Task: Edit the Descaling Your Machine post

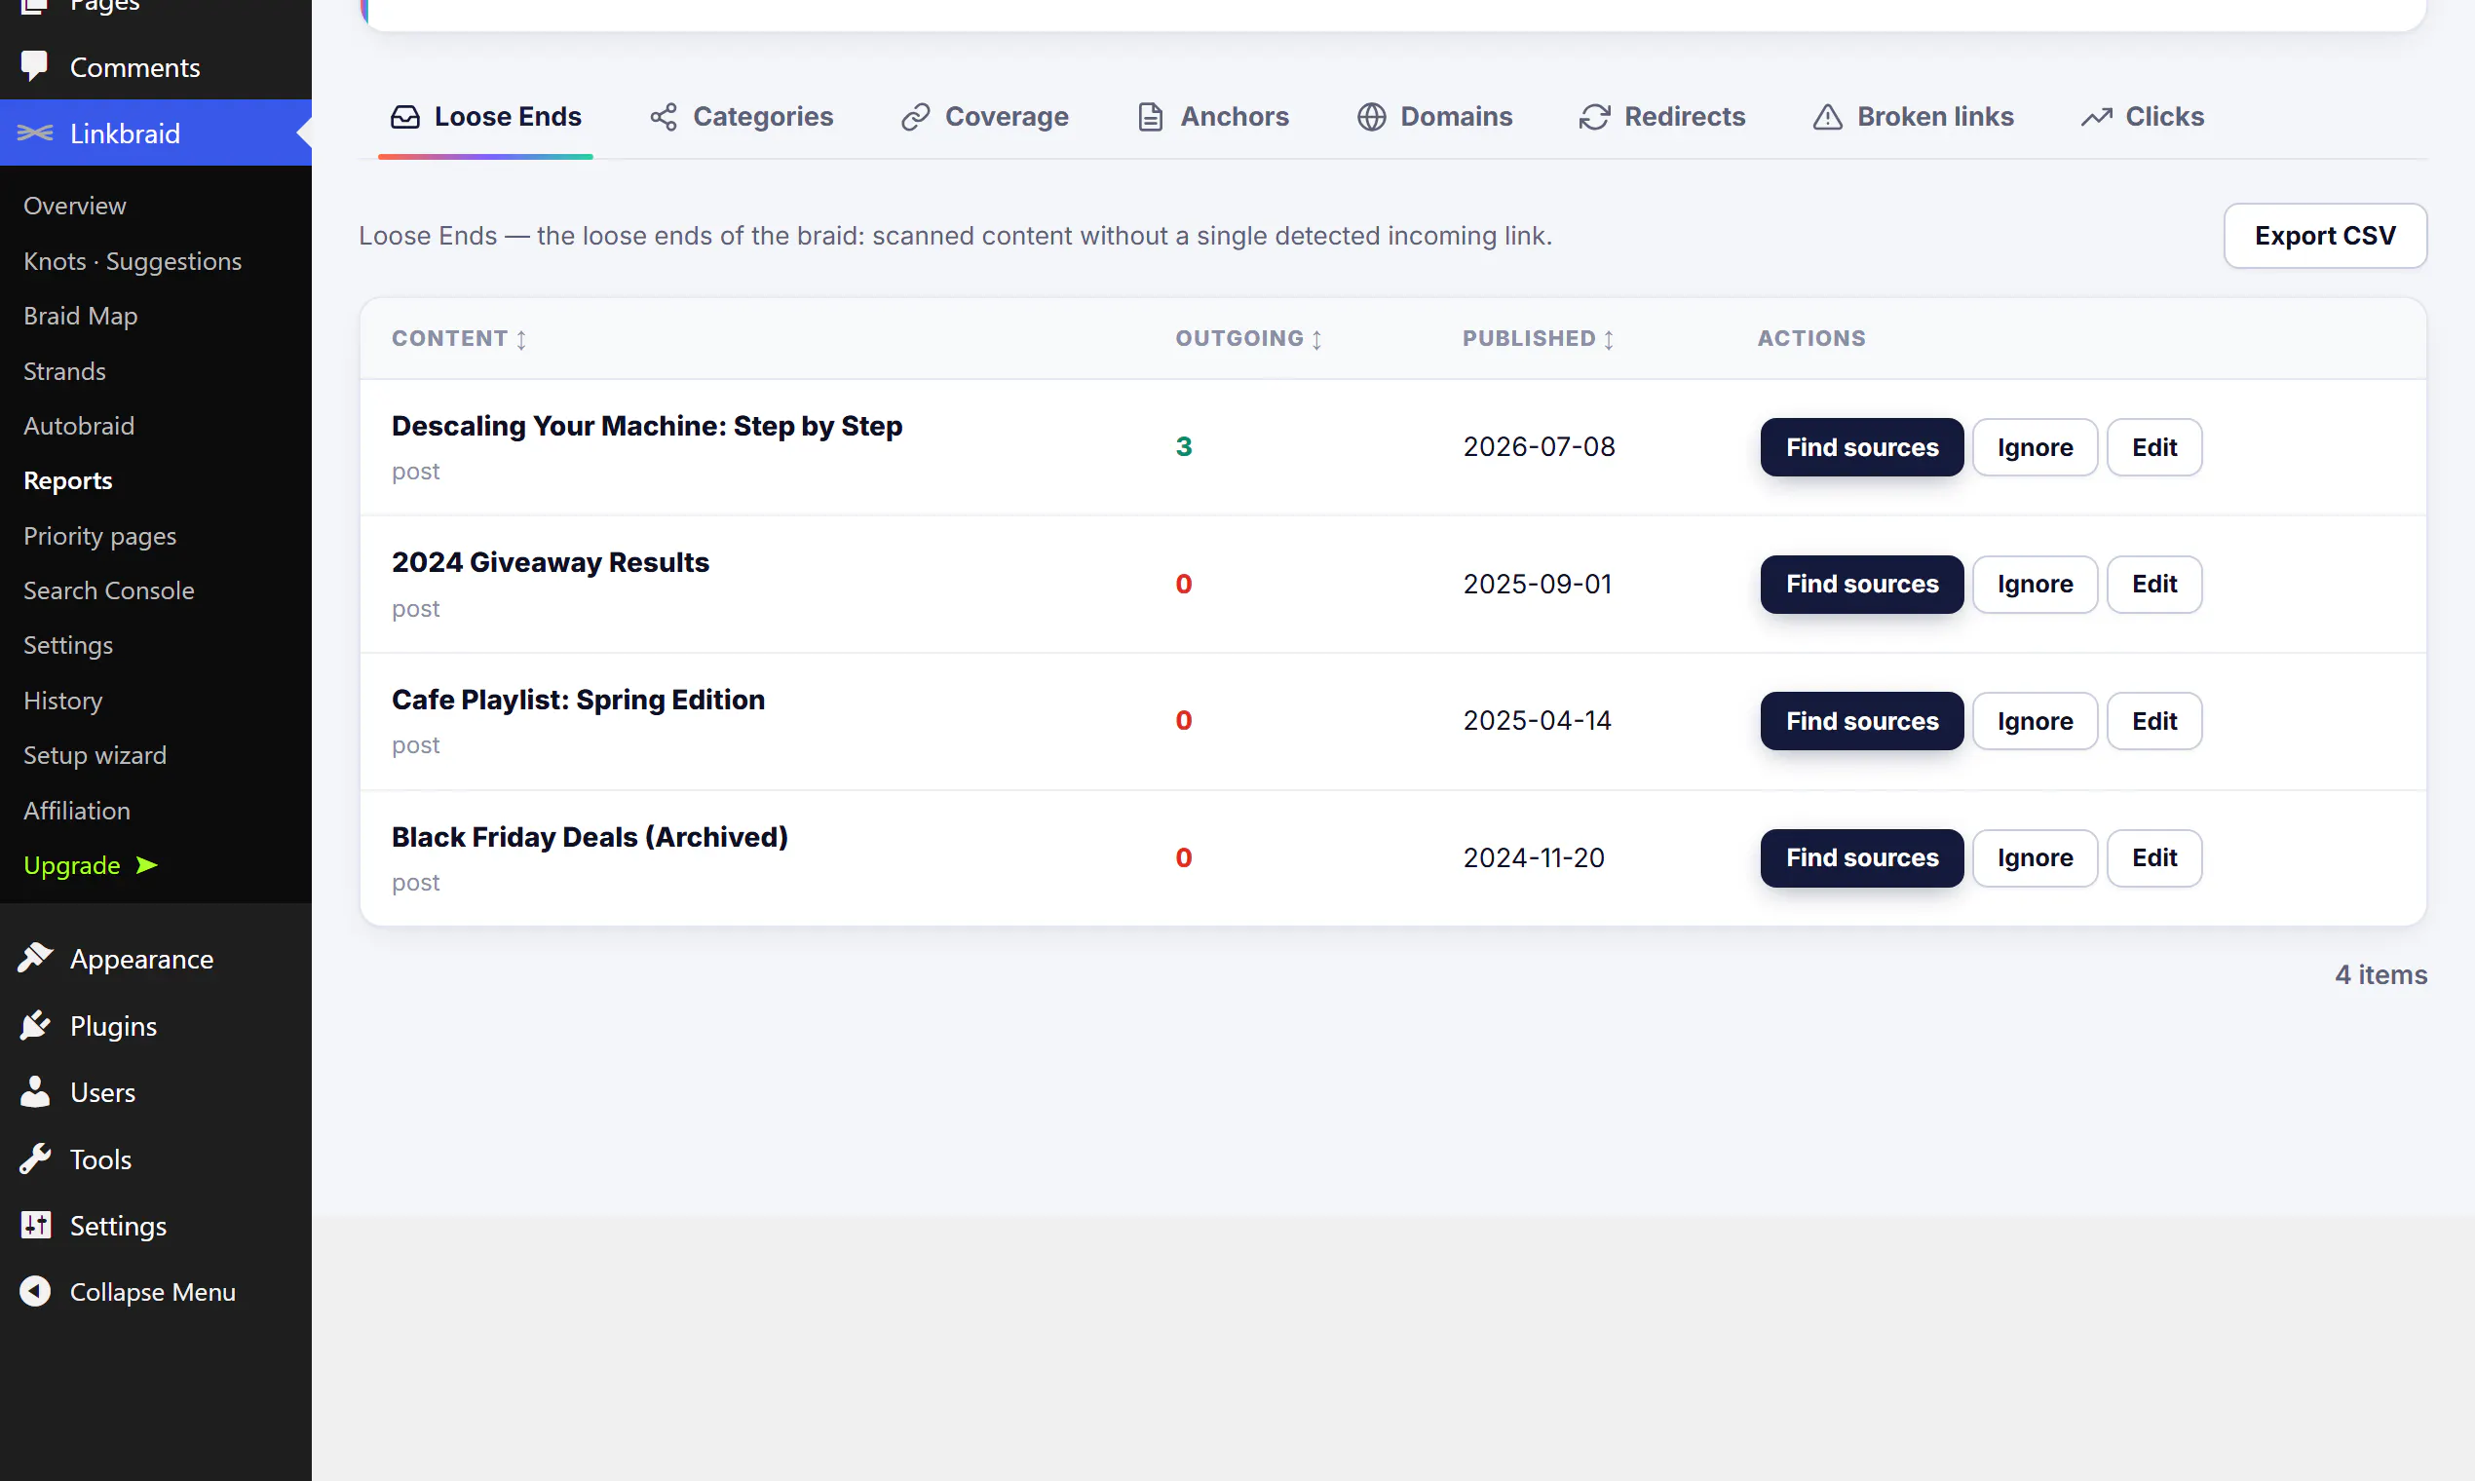Action: point(2153,447)
